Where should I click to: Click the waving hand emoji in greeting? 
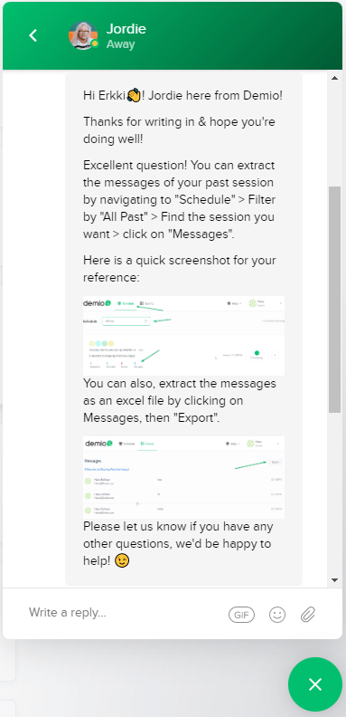pyautogui.click(x=134, y=96)
